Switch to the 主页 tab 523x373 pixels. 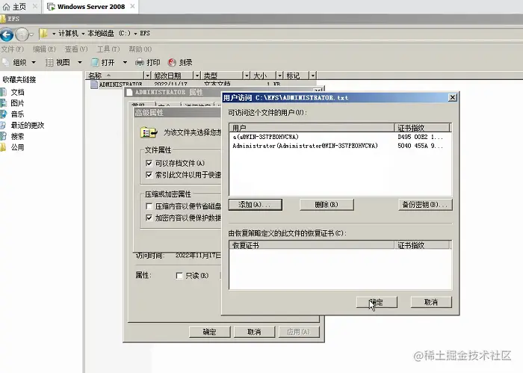19,7
